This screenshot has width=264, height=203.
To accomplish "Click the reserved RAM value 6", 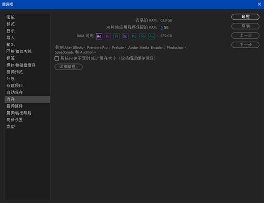I will (x=162, y=27).
